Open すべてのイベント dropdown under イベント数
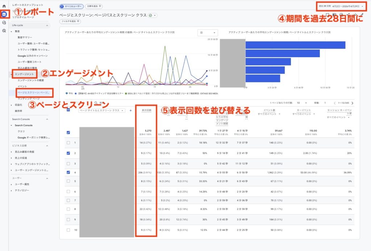Image resolution: width=371 pixels, height=251 pixels. point(269,114)
